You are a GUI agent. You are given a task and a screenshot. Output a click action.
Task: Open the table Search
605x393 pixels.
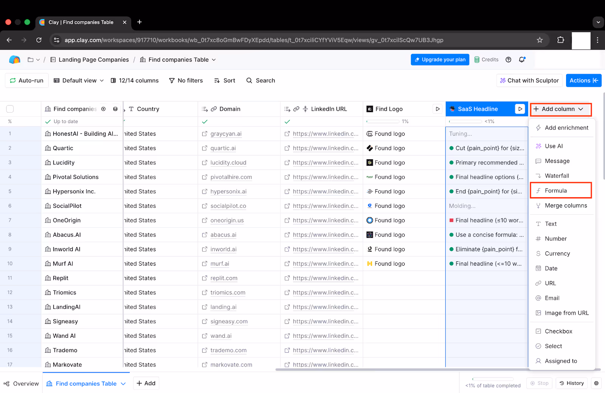point(261,80)
